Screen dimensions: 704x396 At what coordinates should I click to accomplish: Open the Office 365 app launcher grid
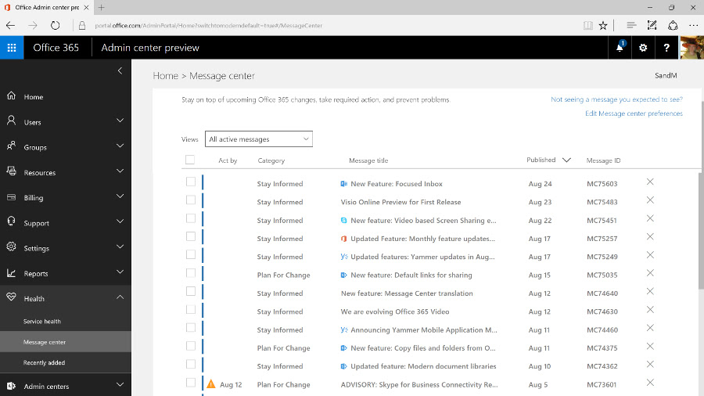[12, 48]
